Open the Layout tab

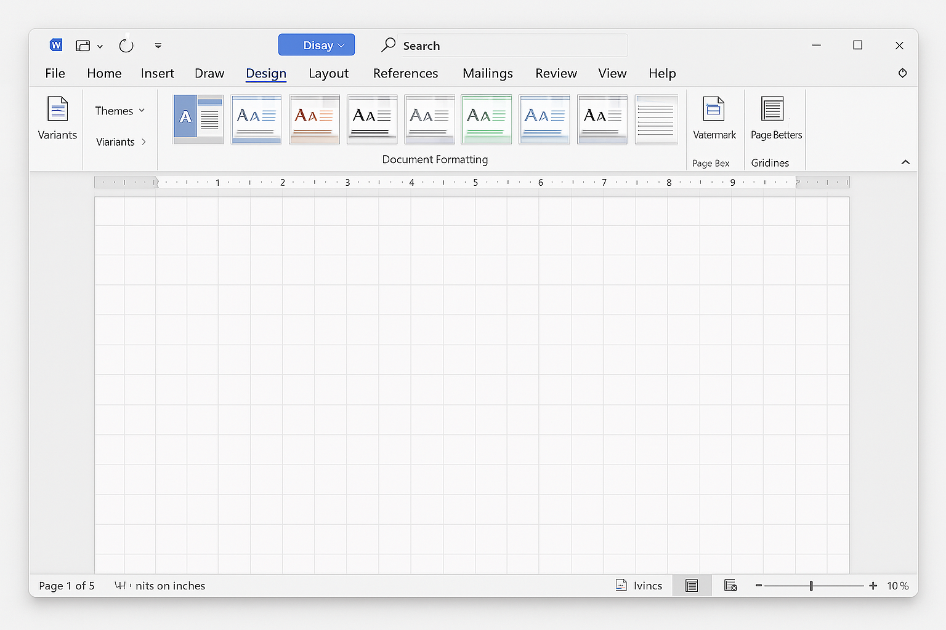(328, 73)
